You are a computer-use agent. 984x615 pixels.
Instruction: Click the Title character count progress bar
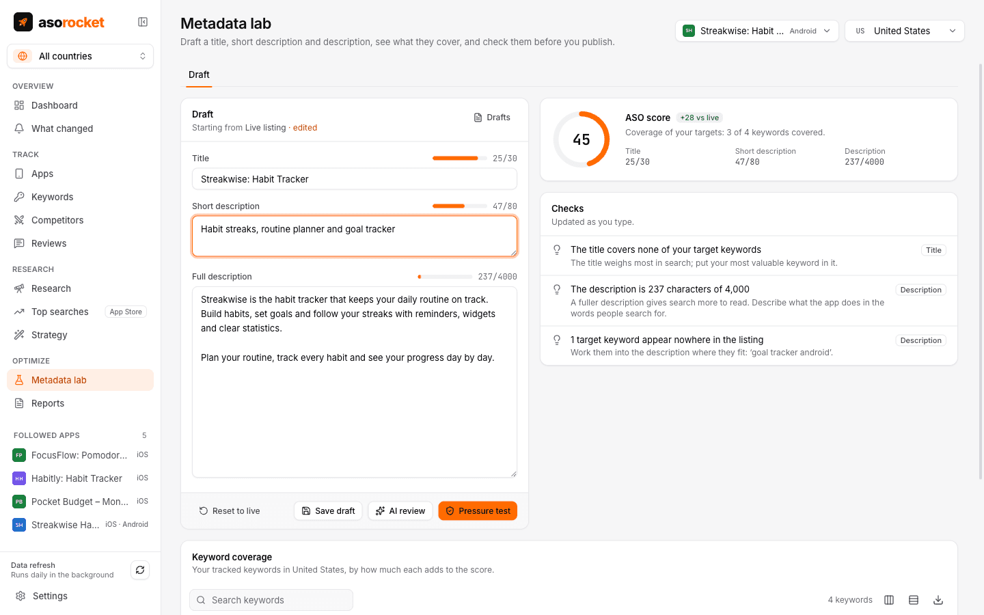click(459, 159)
